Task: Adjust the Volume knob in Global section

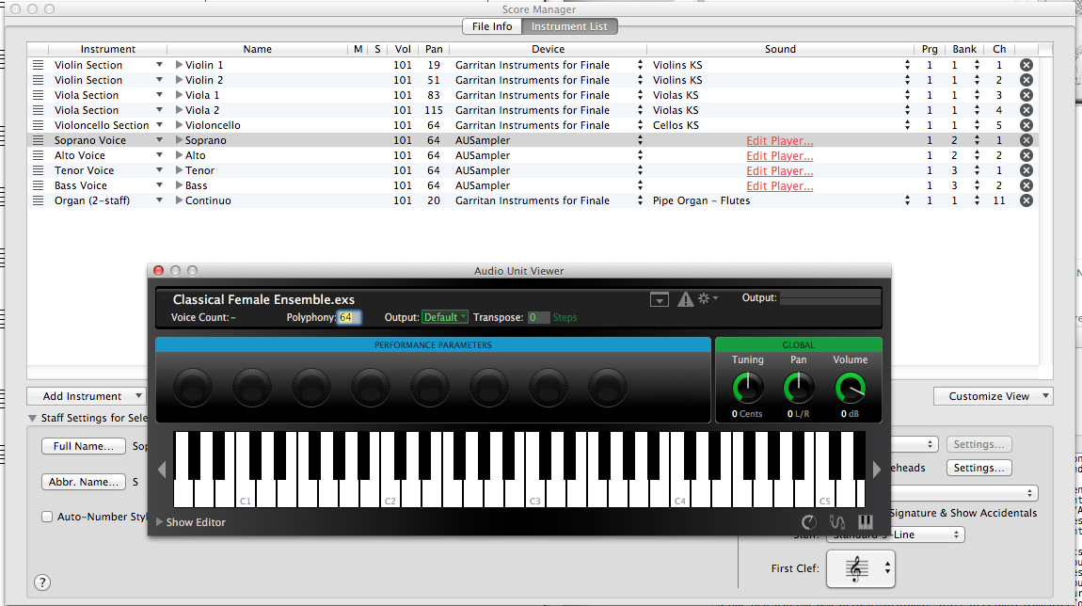Action: [x=850, y=387]
